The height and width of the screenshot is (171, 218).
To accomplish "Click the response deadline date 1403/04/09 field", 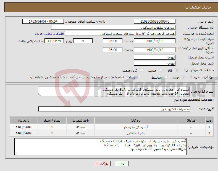I will coord(155,41).
